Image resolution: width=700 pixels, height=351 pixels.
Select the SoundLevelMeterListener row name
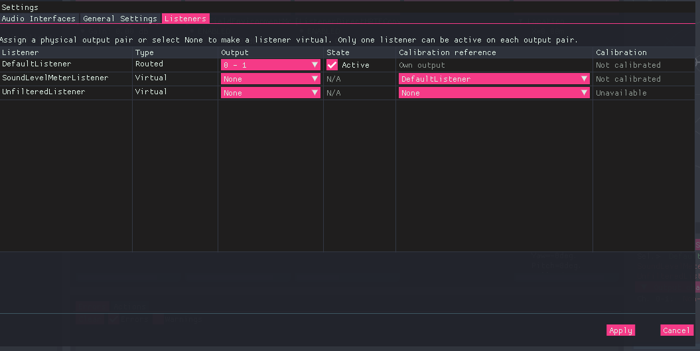click(55, 78)
